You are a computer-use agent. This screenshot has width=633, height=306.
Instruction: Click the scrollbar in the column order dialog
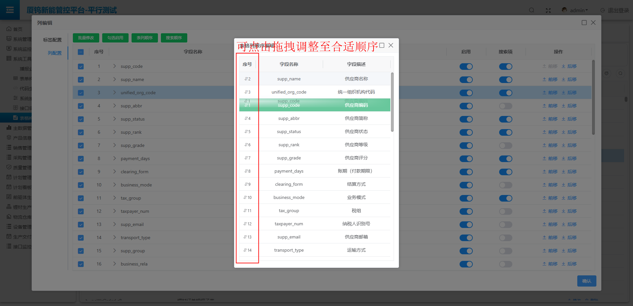(392, 102)
